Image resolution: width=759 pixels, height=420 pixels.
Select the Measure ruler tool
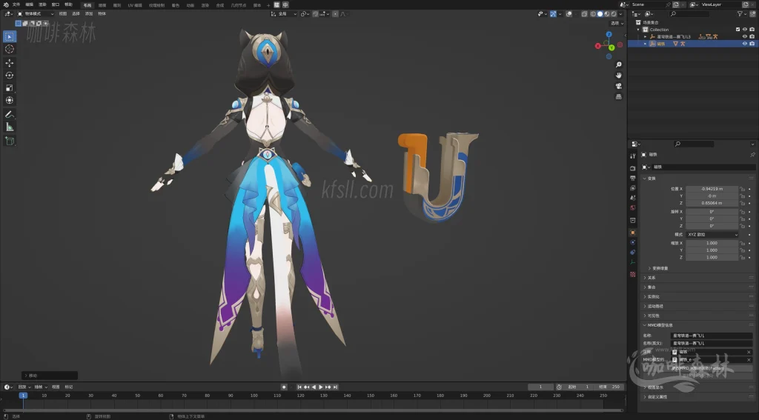[9, 127]
